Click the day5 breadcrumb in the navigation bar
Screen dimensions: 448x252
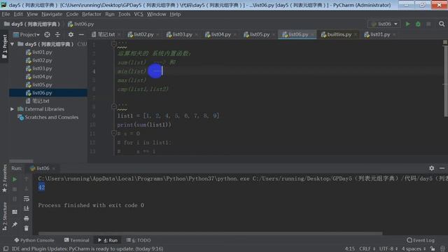[x=32, y=24]
